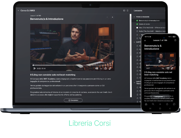Screen dimensions: 181x138
Task: Click the Corso DJ MKII course title
Action: (28, 11)
